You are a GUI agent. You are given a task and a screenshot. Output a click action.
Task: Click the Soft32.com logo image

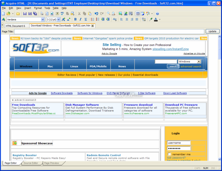[35, 48]
